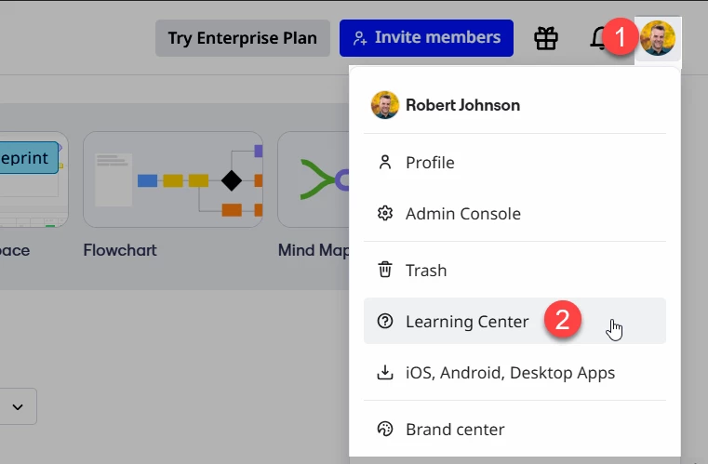Viewport: 708px width, 464px height.
Task: Expand the dropdown chevron at lower left
Action: click(18, 406)
